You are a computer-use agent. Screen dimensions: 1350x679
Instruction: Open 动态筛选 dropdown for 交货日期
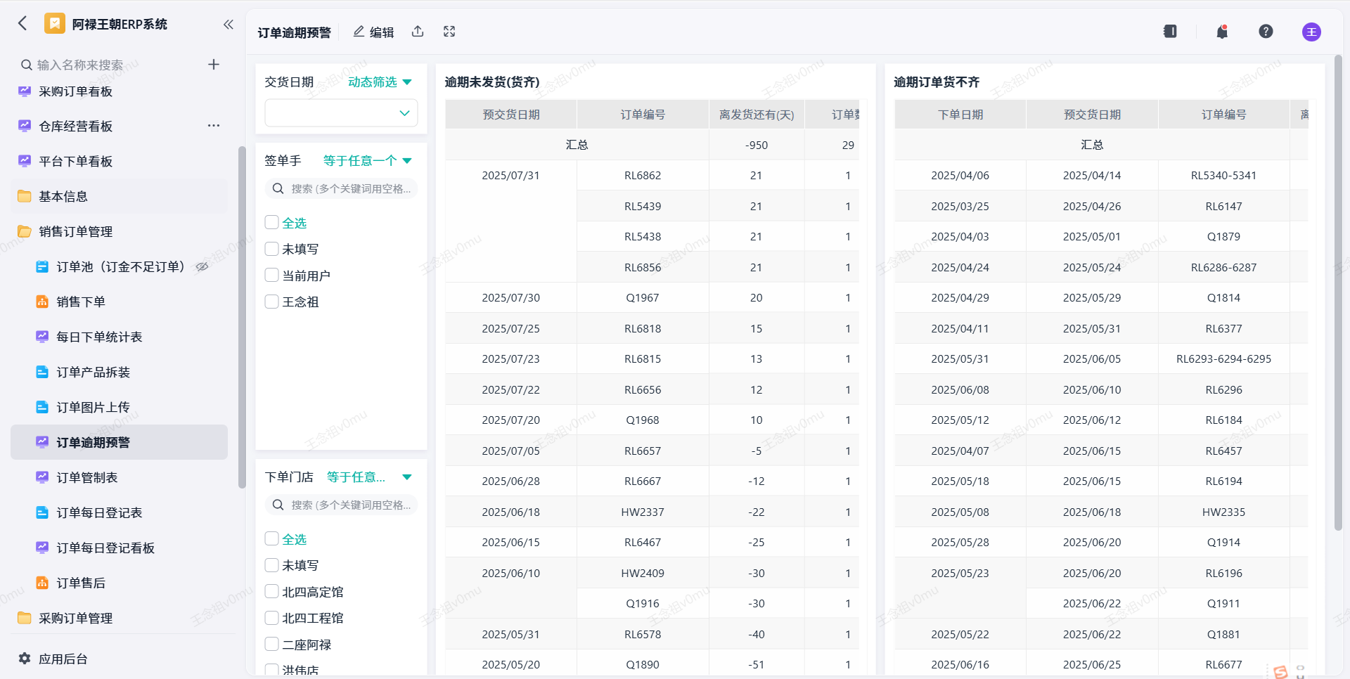380,82
